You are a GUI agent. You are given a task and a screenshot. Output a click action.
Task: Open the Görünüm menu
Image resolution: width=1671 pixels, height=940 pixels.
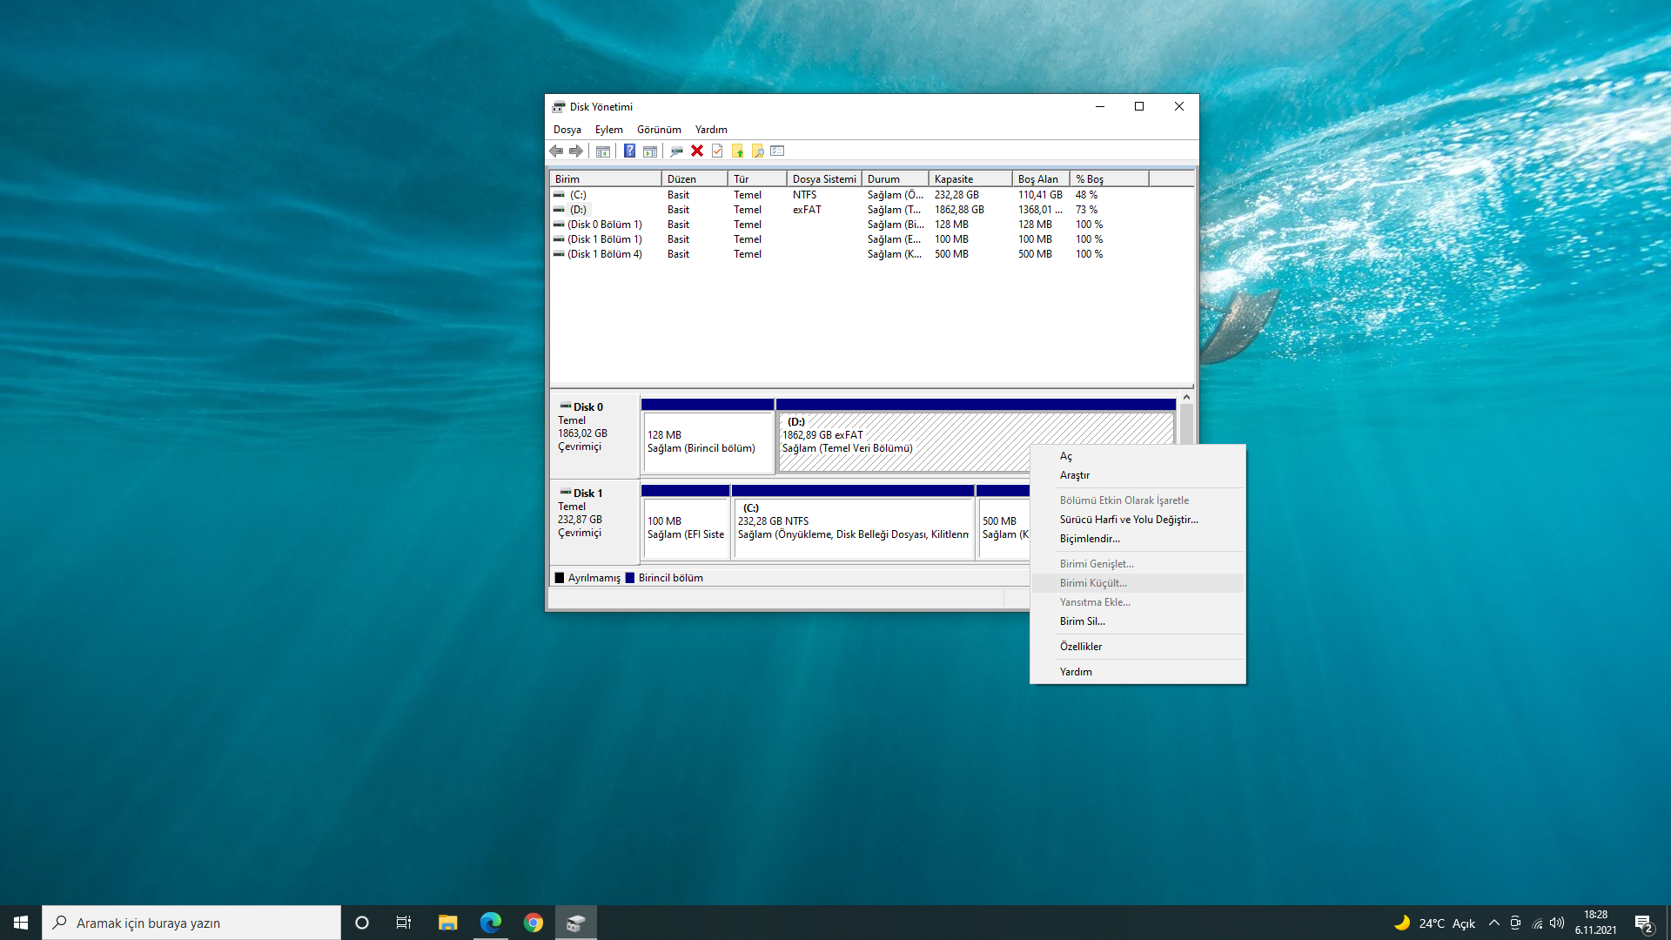(659, 130)
